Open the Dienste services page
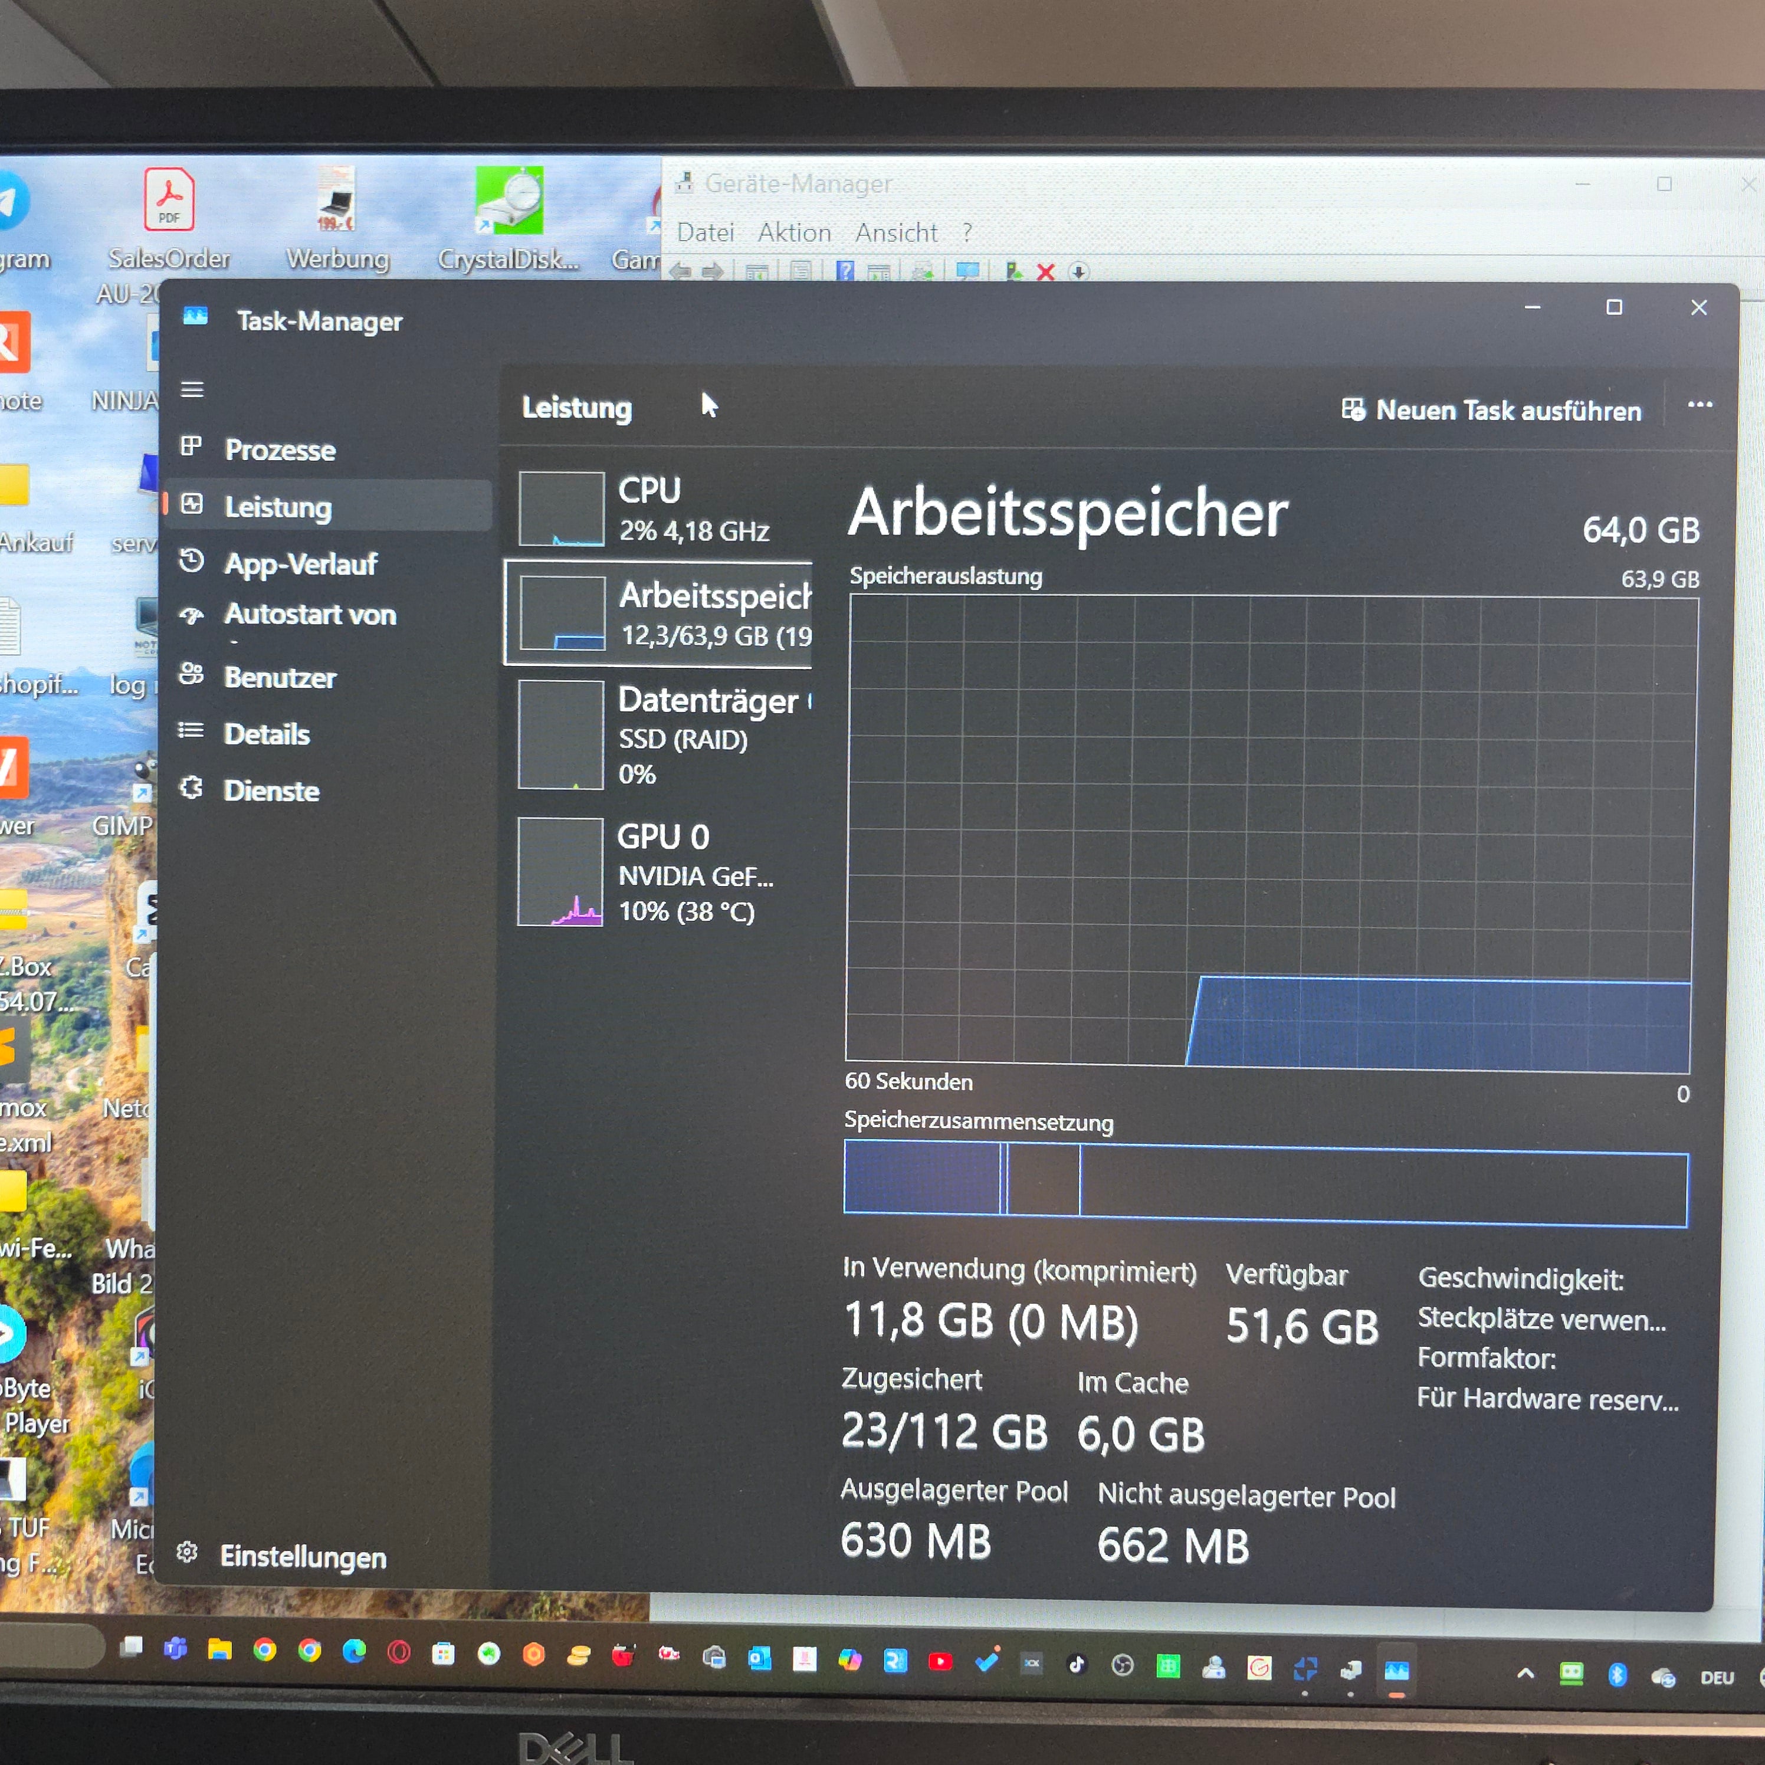This screenshot has width=1765, height=1765. pos(270,790)
